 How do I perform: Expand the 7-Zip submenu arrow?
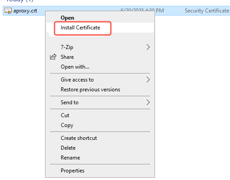coord(148,47)
